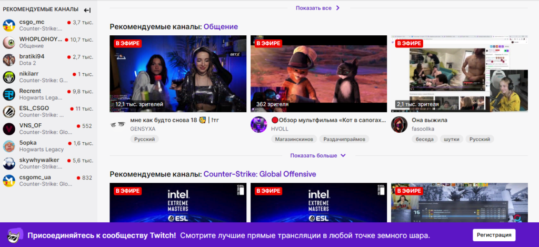Open bratiki94 channel avatar

9,60
